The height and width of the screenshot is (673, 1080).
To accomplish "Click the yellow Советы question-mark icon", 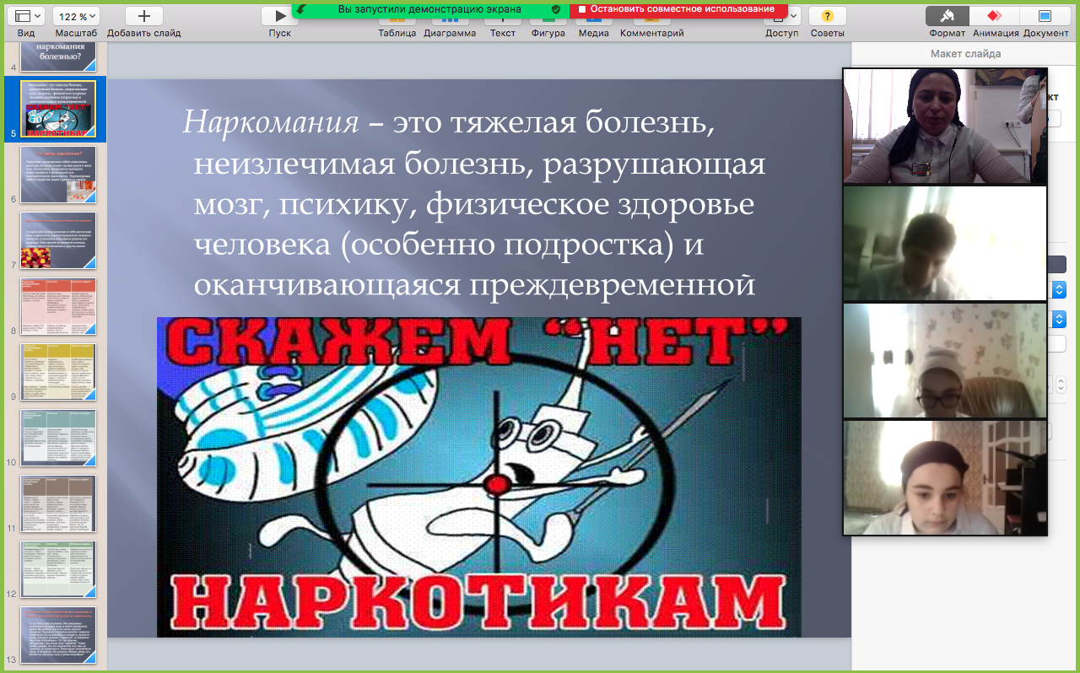I will (828, 16).
